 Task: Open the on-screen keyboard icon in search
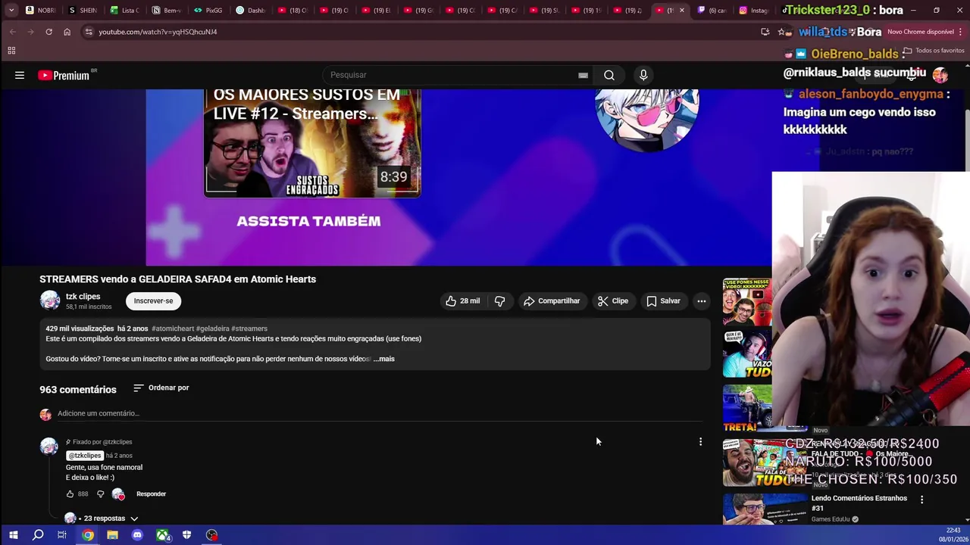pyautogui.click(x=583, y=75)
